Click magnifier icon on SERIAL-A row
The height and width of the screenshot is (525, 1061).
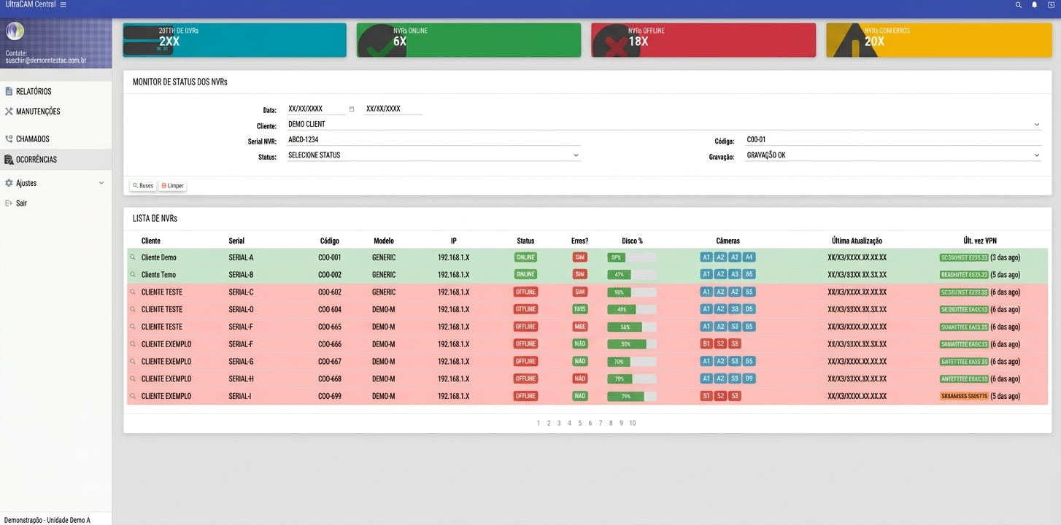pos(133,257)
